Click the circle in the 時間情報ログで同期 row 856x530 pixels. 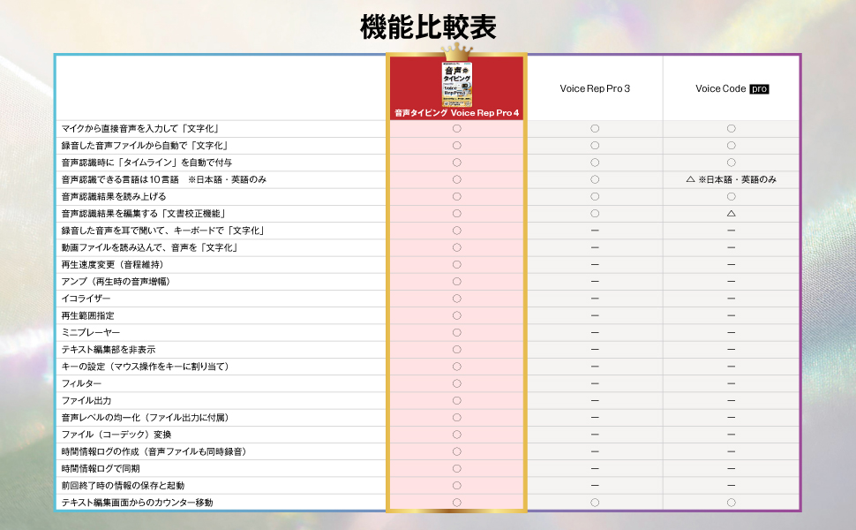[456, 468]
